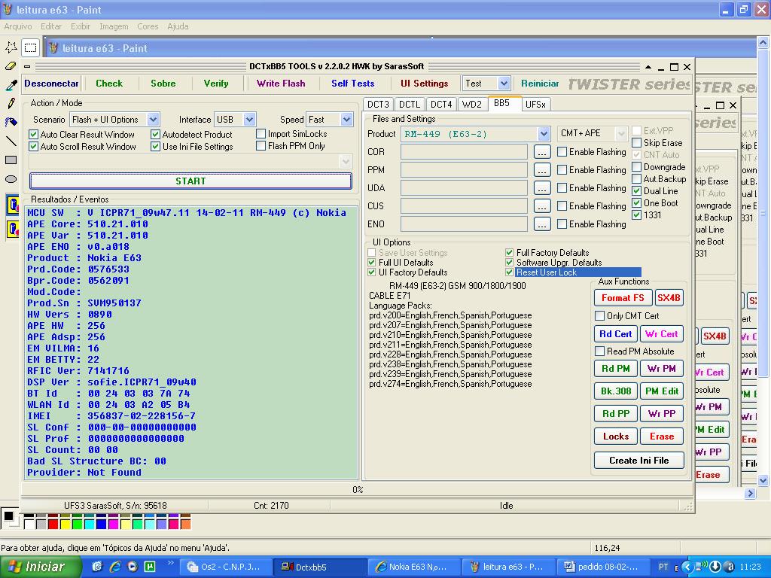Select the Ellipse shape tool
771x578 pixels.
[11, 179]
